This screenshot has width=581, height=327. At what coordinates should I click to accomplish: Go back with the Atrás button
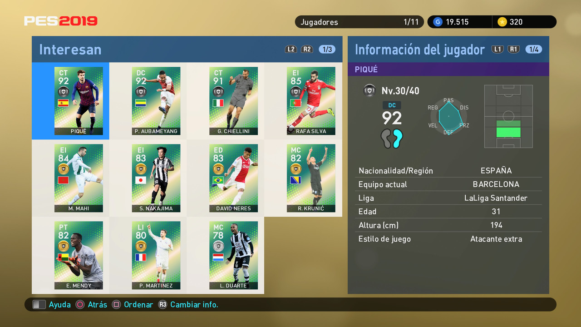[91, 305]
